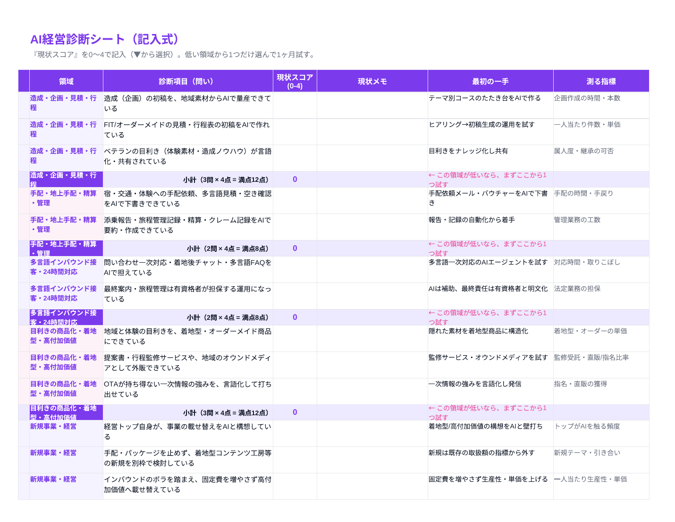Click 目利きをナレッジ化し共有

[468, 151]
